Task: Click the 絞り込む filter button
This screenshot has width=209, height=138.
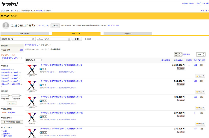Action: click(x=12, y=103)
